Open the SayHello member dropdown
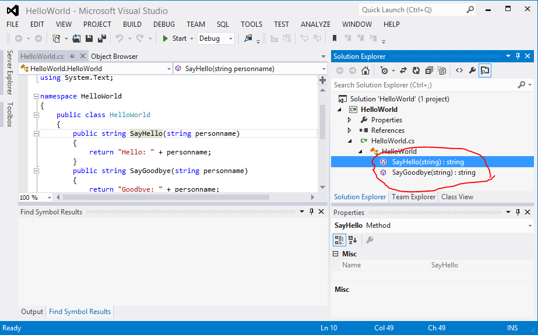The height and width of the screenshot is (335, 538). [x=323, y=69]
